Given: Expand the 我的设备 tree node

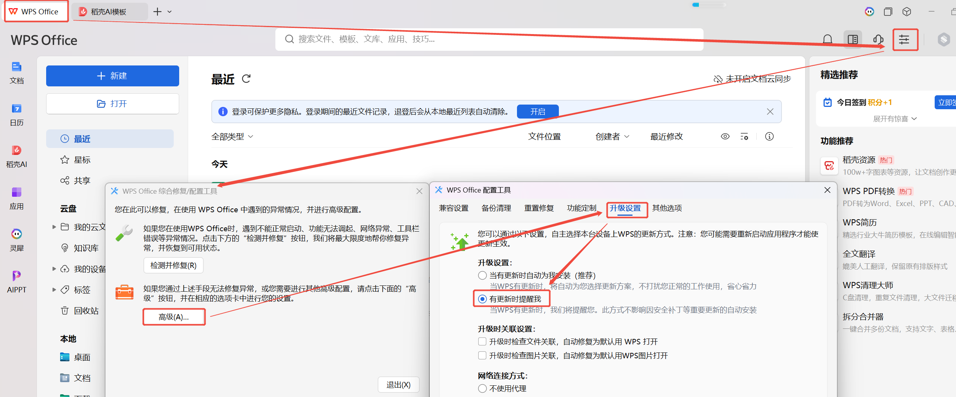Looking at the screenshot, I should pyautogui.click(x=54, y=269).
